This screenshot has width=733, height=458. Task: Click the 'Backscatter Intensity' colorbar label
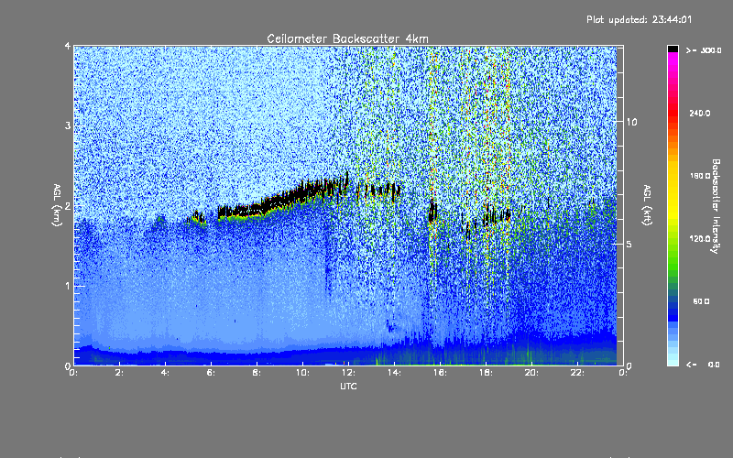(x=716, y=206)
